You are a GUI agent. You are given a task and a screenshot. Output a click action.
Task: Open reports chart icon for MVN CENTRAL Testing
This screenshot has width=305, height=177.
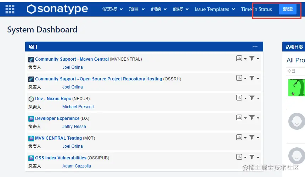point(239,137)
